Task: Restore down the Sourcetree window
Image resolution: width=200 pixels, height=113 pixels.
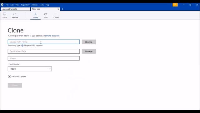Action: tap(190, 5)
